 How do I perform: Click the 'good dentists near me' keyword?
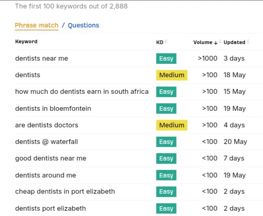click(x=51, y=158)
